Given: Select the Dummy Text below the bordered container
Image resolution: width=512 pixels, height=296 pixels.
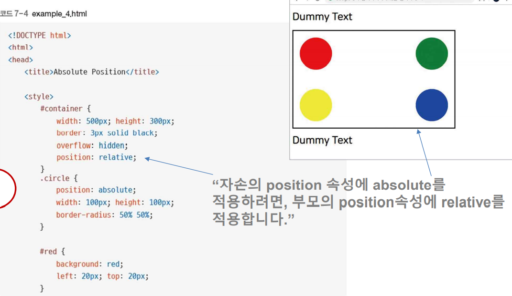Looking at the screenshot, I should pos(322,140).
